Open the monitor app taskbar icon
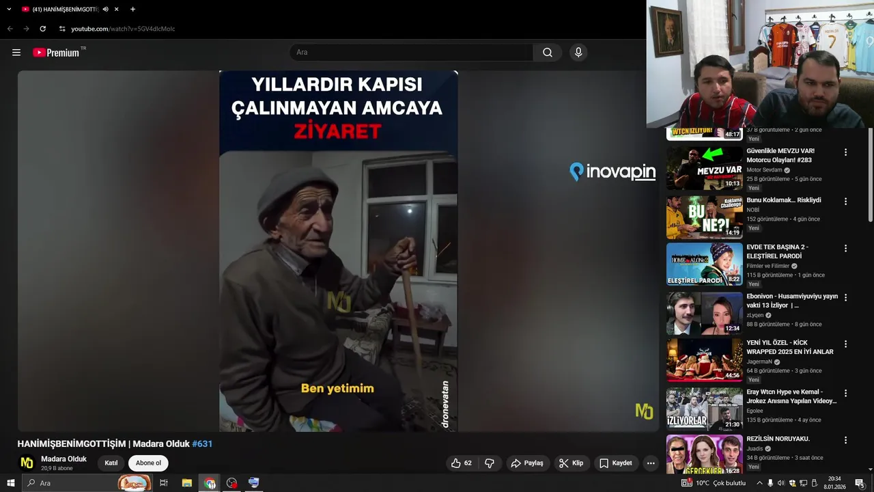This screenshot has width=874, height=492. [x=254, y=483]
